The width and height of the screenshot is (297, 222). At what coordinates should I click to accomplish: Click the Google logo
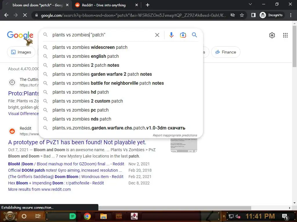coord(20,35)
